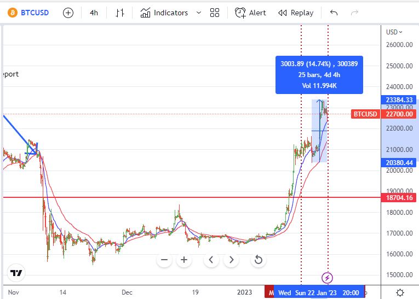Image resolution: width=419 pixels, height=299 pixels.
Task: Click the red 18704.16 horizontal line label
Action: tap(398, 198)
